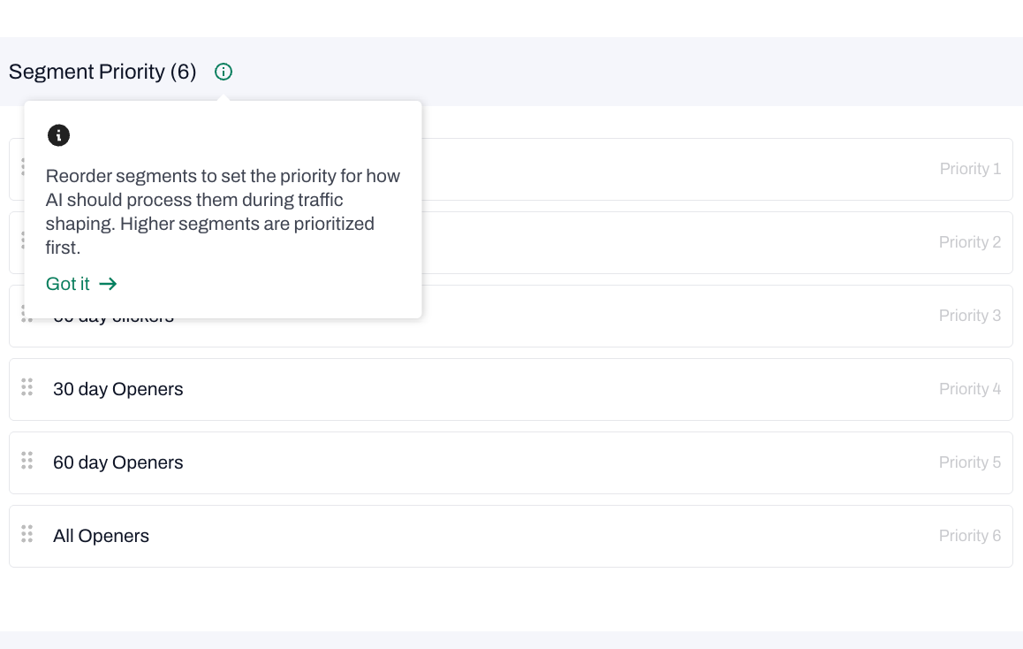This screenshot has width=1023, height=649.
Task: Click the Segment Priority (6) heading
Action: 102,72
